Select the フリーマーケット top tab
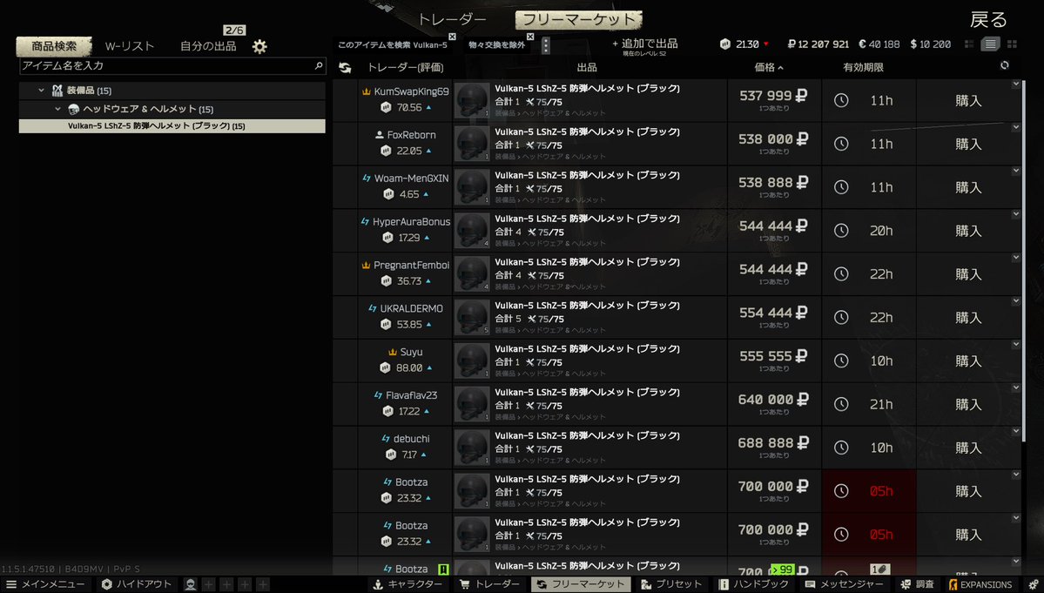 [578, 20]
